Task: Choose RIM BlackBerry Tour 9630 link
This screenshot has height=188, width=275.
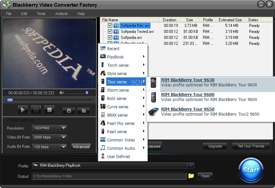Action: tap(188, 80)
